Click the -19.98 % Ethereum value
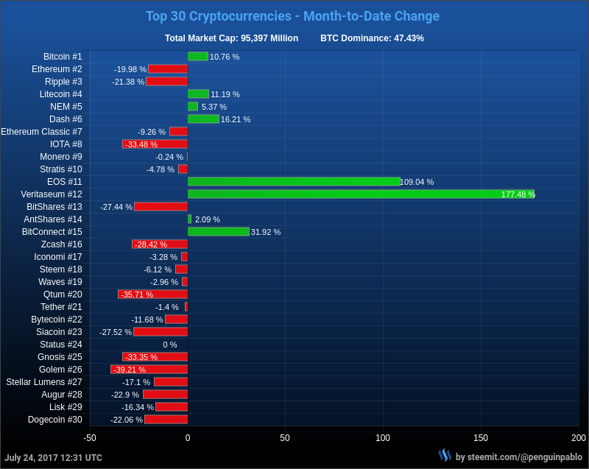 coord(130,69)
